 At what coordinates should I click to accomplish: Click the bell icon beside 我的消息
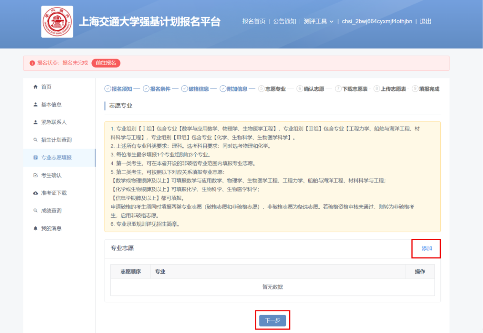point(36,228)
